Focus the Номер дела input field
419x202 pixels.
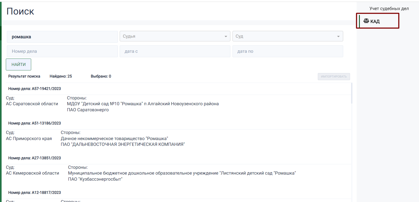[62, 51]
